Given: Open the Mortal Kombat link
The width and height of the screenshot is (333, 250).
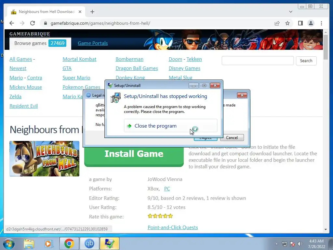Looking at the screenshot, I should pyautogui.click(x=79, y=59).
